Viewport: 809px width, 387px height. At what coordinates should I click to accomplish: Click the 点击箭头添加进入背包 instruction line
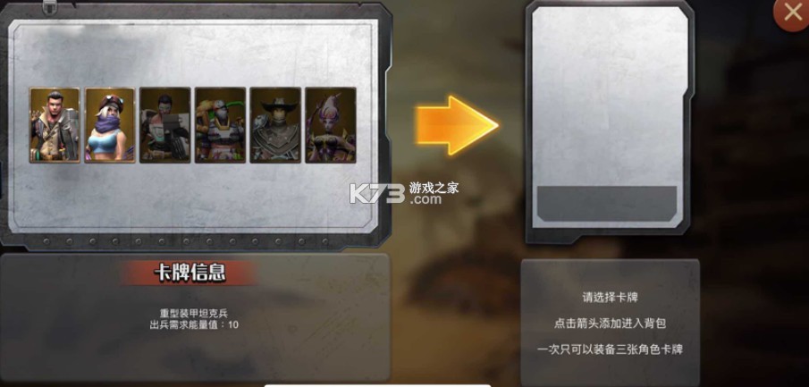coord(610,324)
